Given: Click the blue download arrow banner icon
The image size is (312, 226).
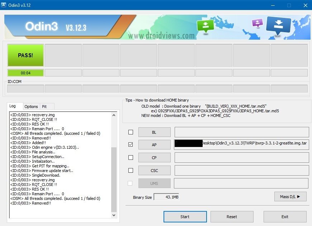Looking at the screenshot, I should tap(278, 25).
